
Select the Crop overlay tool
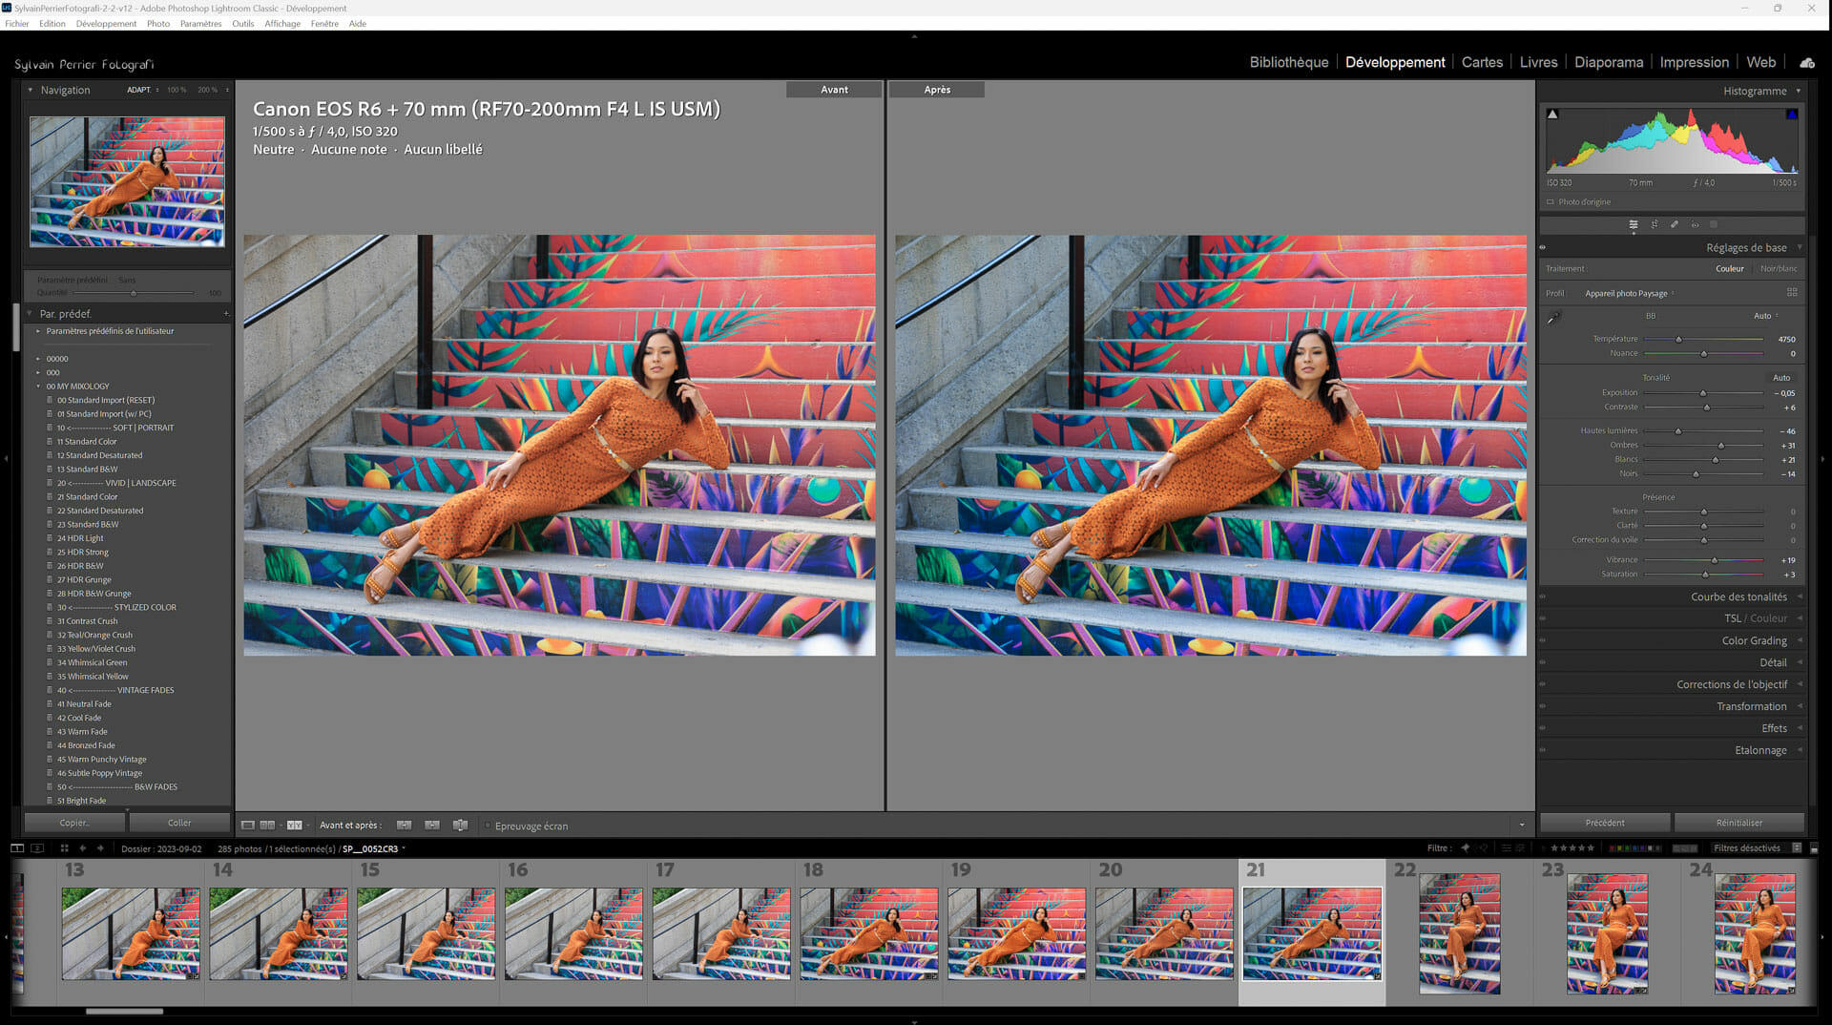point(1655,224)
